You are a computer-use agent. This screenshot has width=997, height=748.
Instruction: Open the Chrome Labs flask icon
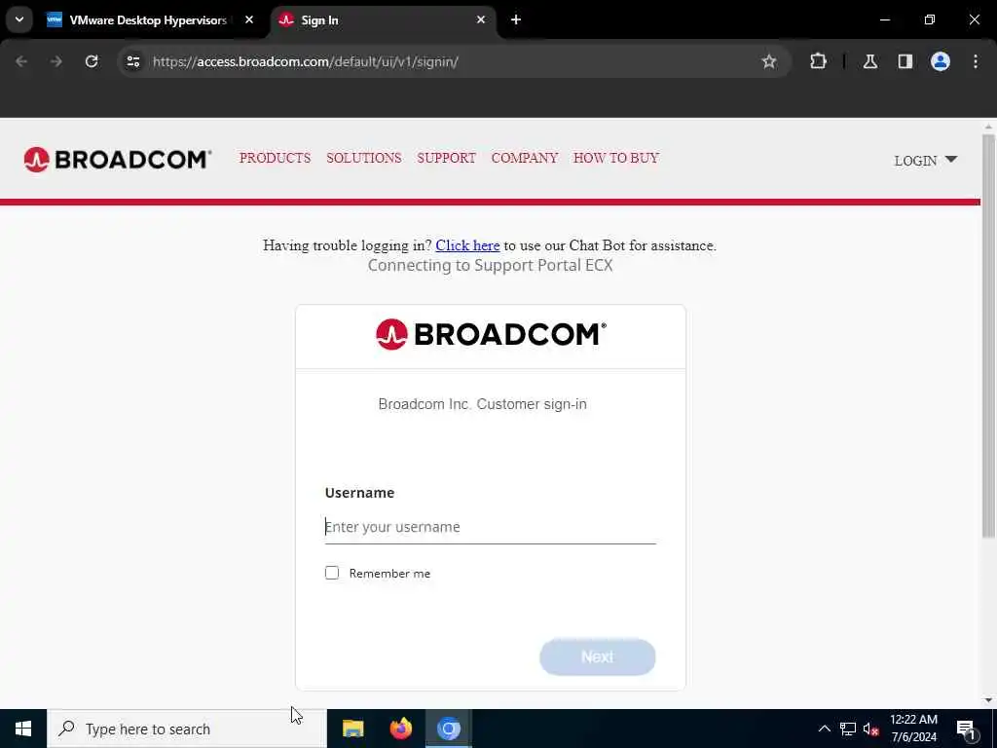click(869, 61)
